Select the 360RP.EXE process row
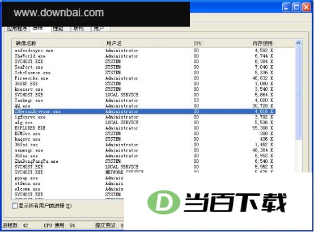 pos(145,84)
